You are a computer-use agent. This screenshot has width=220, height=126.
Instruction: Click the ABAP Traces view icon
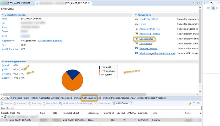(114, 104)
